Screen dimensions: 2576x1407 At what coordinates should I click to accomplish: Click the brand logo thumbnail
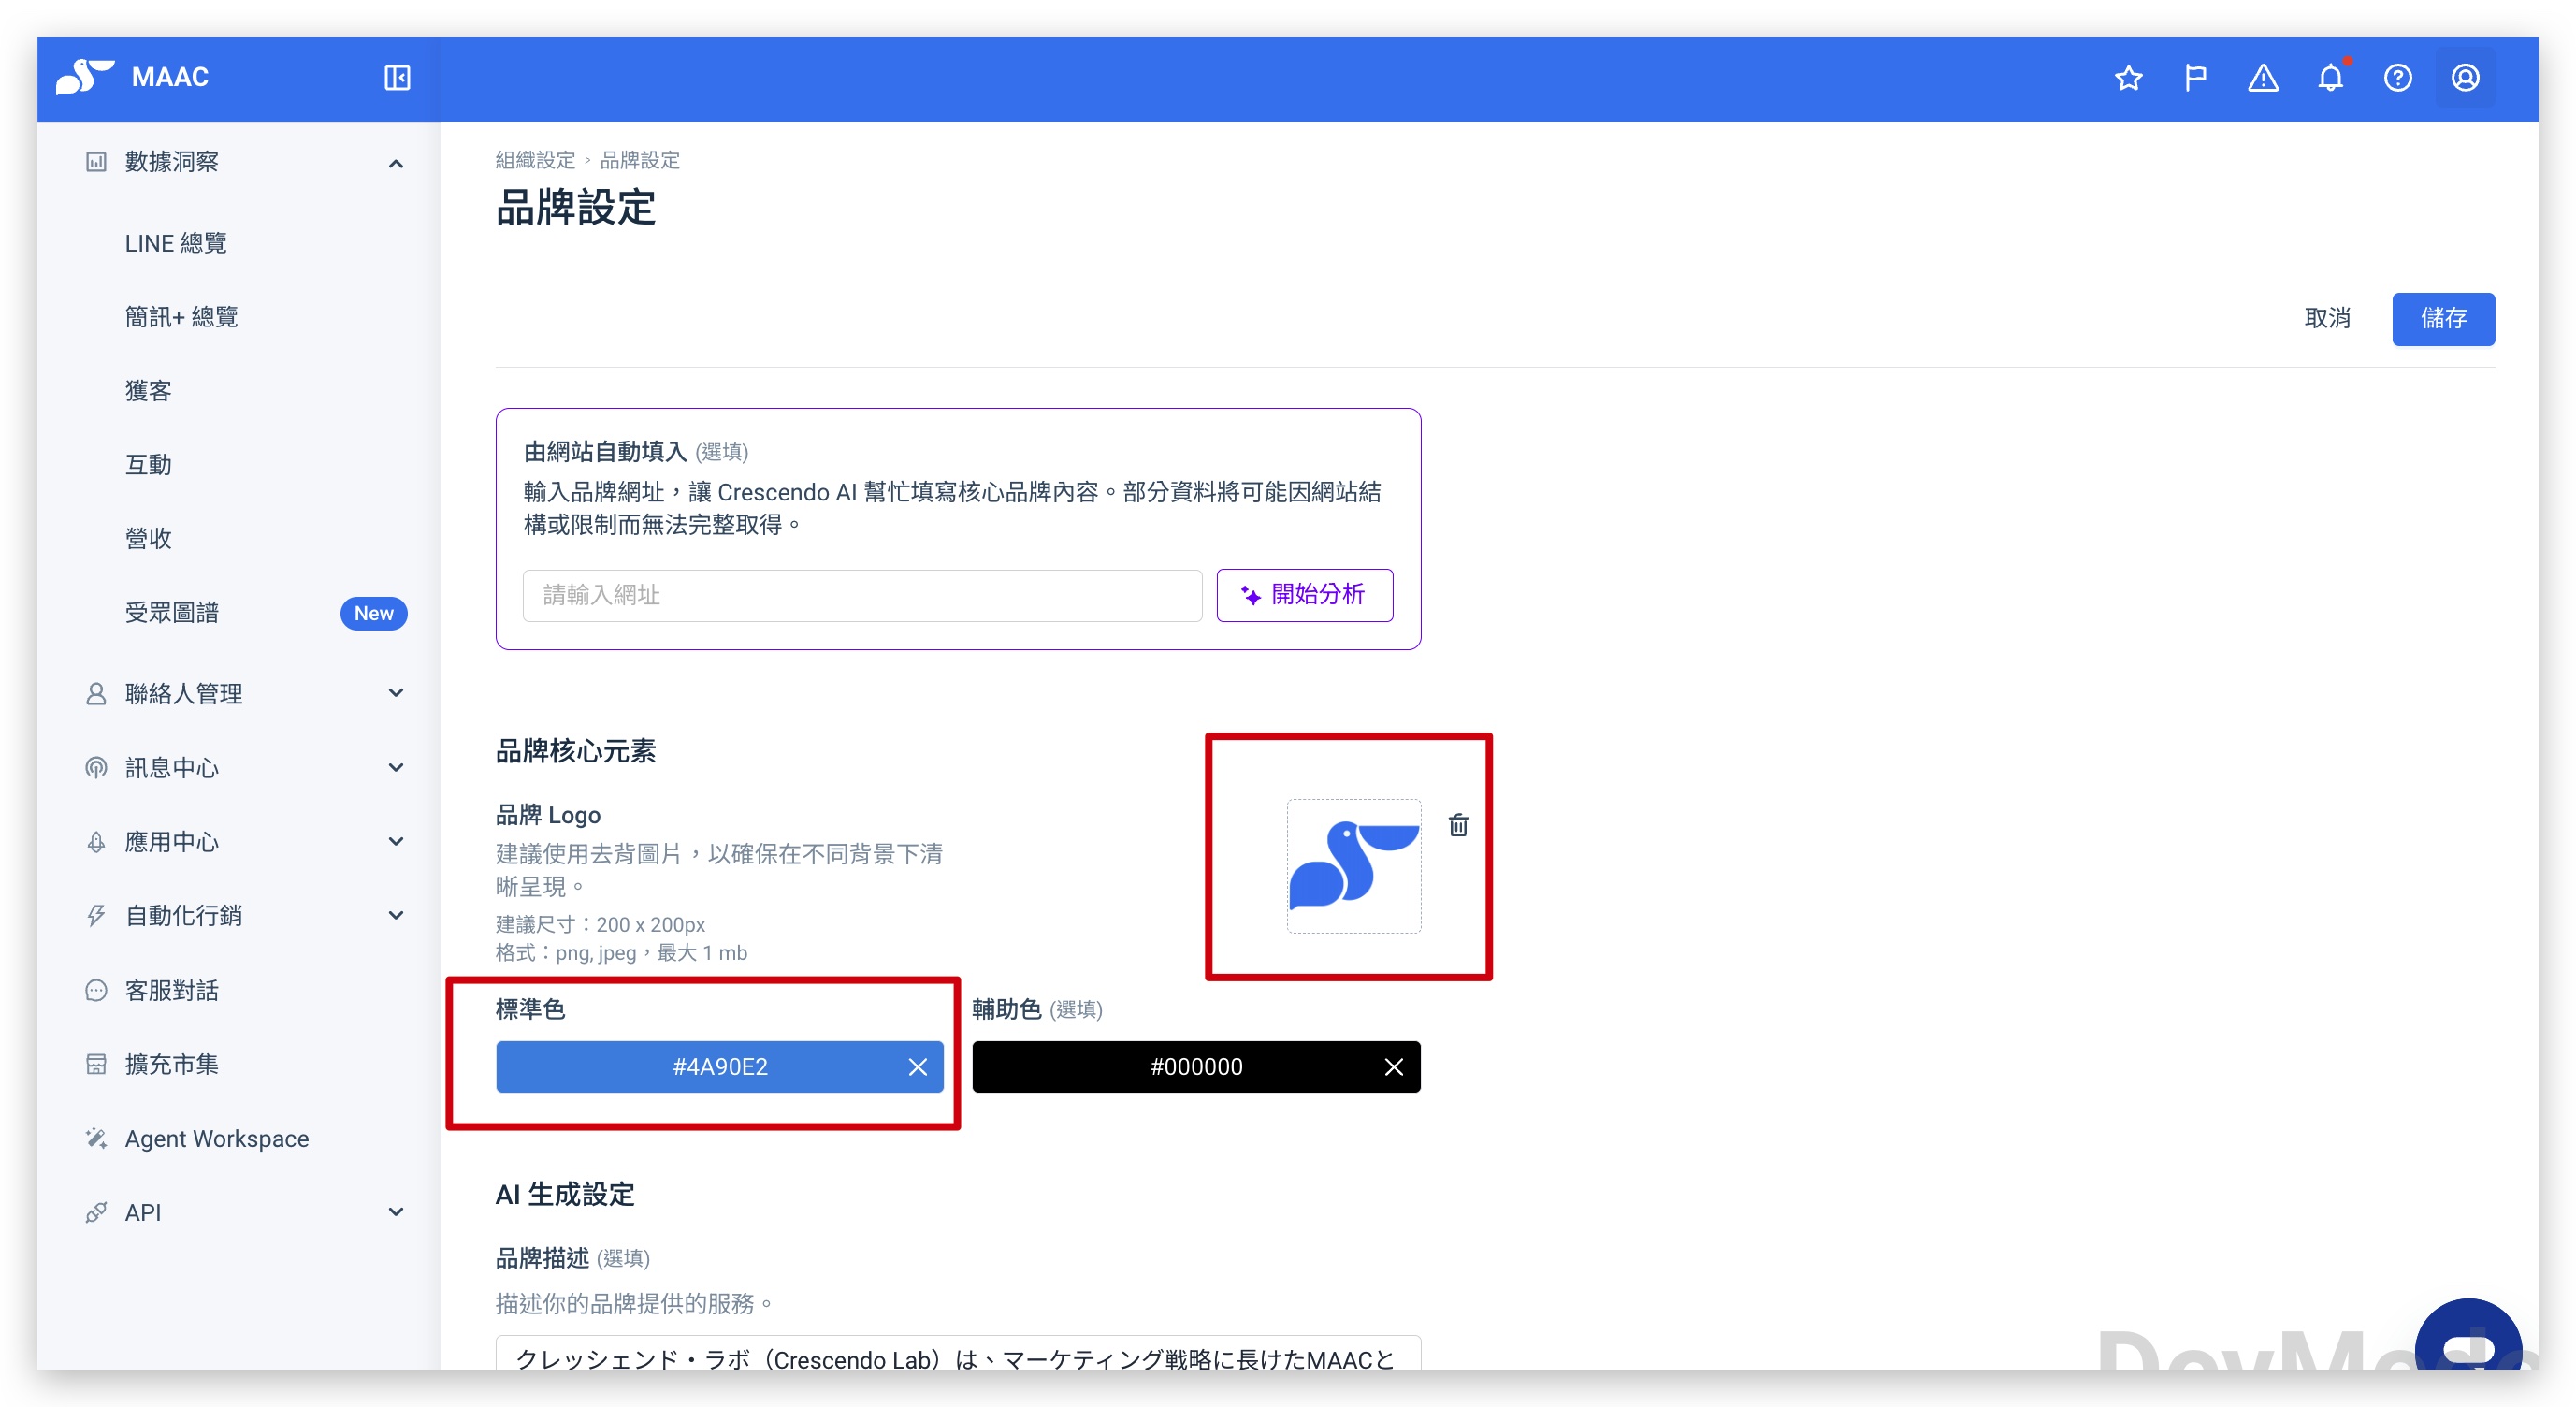pos(1353,866)
